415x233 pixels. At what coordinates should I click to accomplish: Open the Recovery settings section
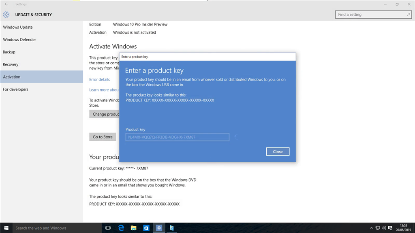coord(42,64)
